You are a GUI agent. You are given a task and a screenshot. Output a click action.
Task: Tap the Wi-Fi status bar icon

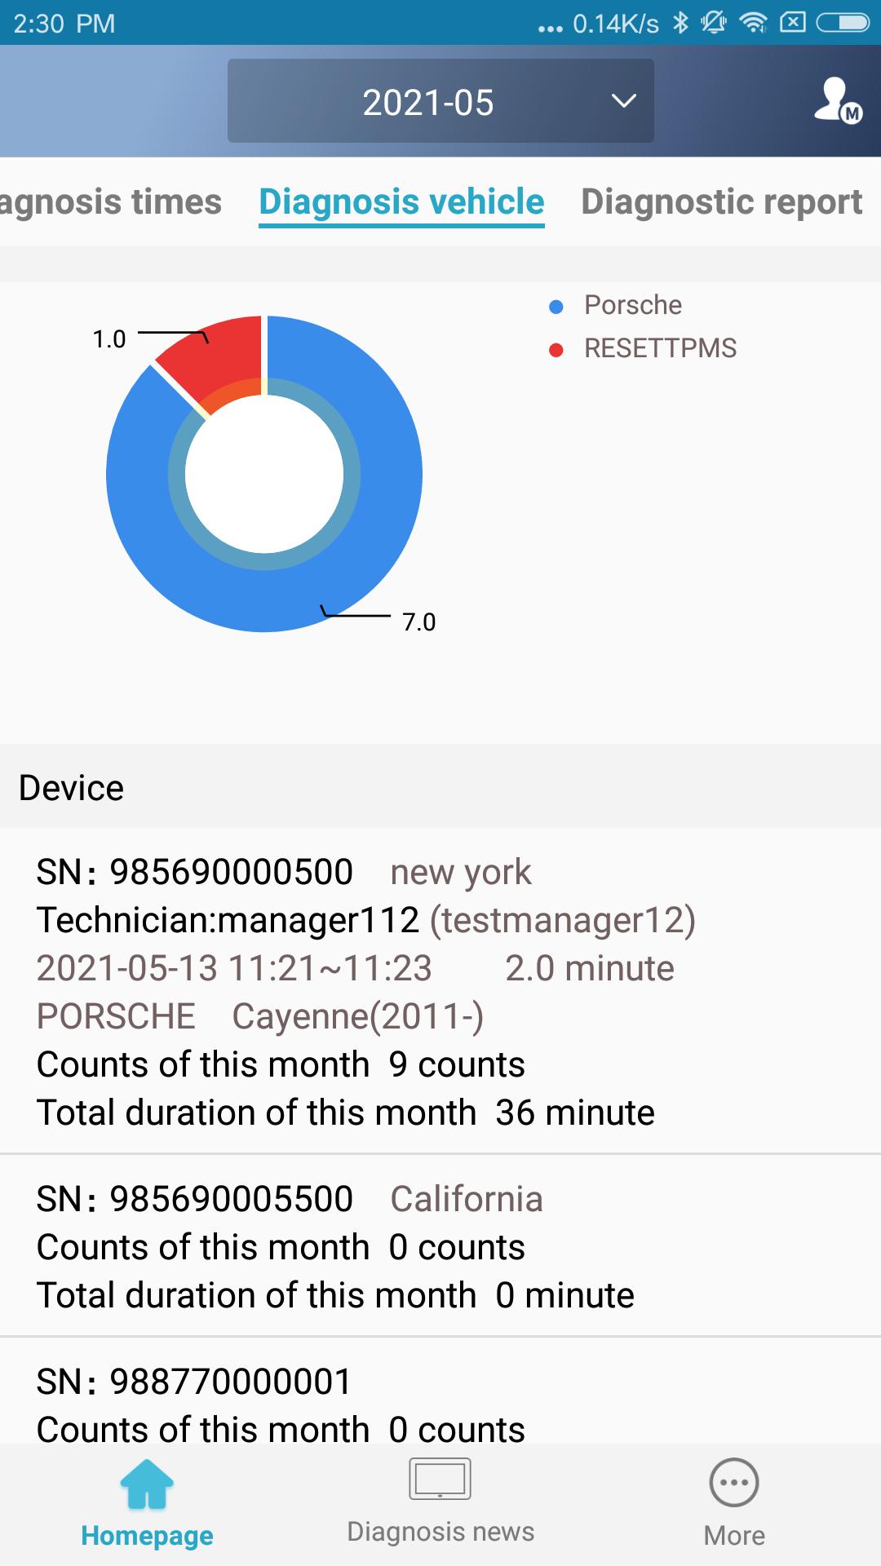pos(752,23)
